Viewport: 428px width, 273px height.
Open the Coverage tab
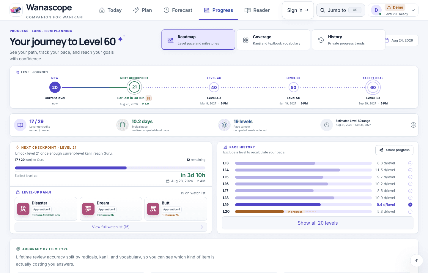(x=273, y=40)
